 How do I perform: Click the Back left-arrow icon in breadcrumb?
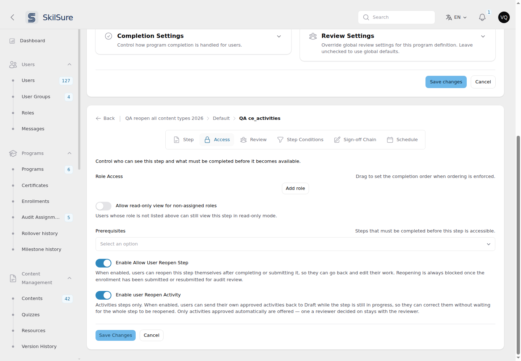click(x=98, y=118)
